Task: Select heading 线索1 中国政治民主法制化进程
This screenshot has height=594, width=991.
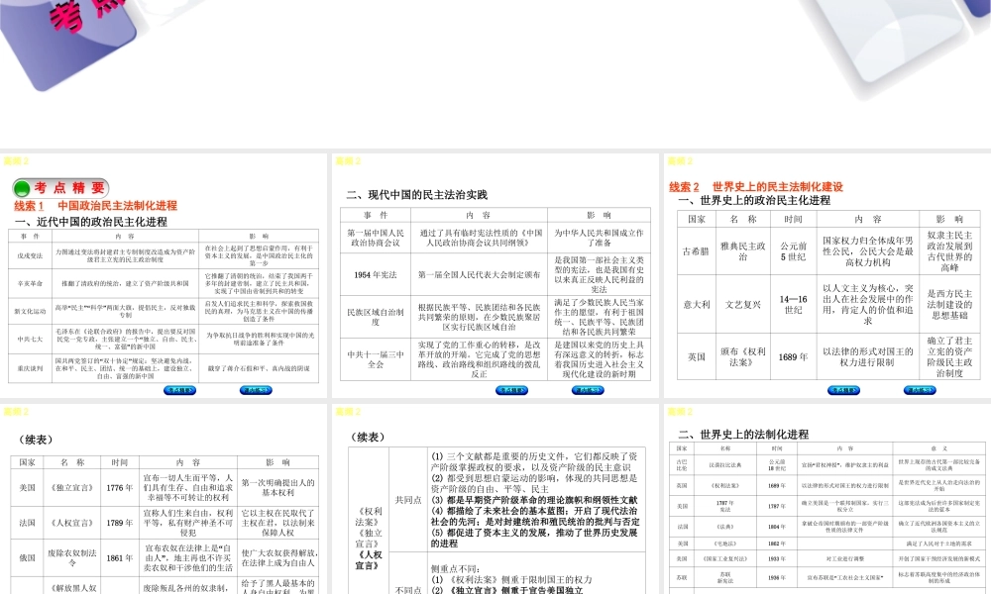Action: point(95,206)
